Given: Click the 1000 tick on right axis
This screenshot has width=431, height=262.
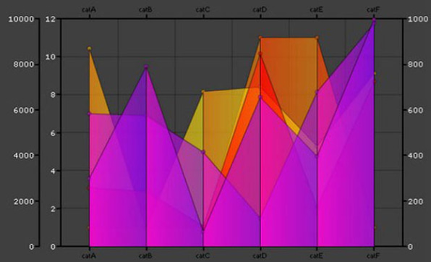Looking at the screenshot, I should tap(417, 19).
